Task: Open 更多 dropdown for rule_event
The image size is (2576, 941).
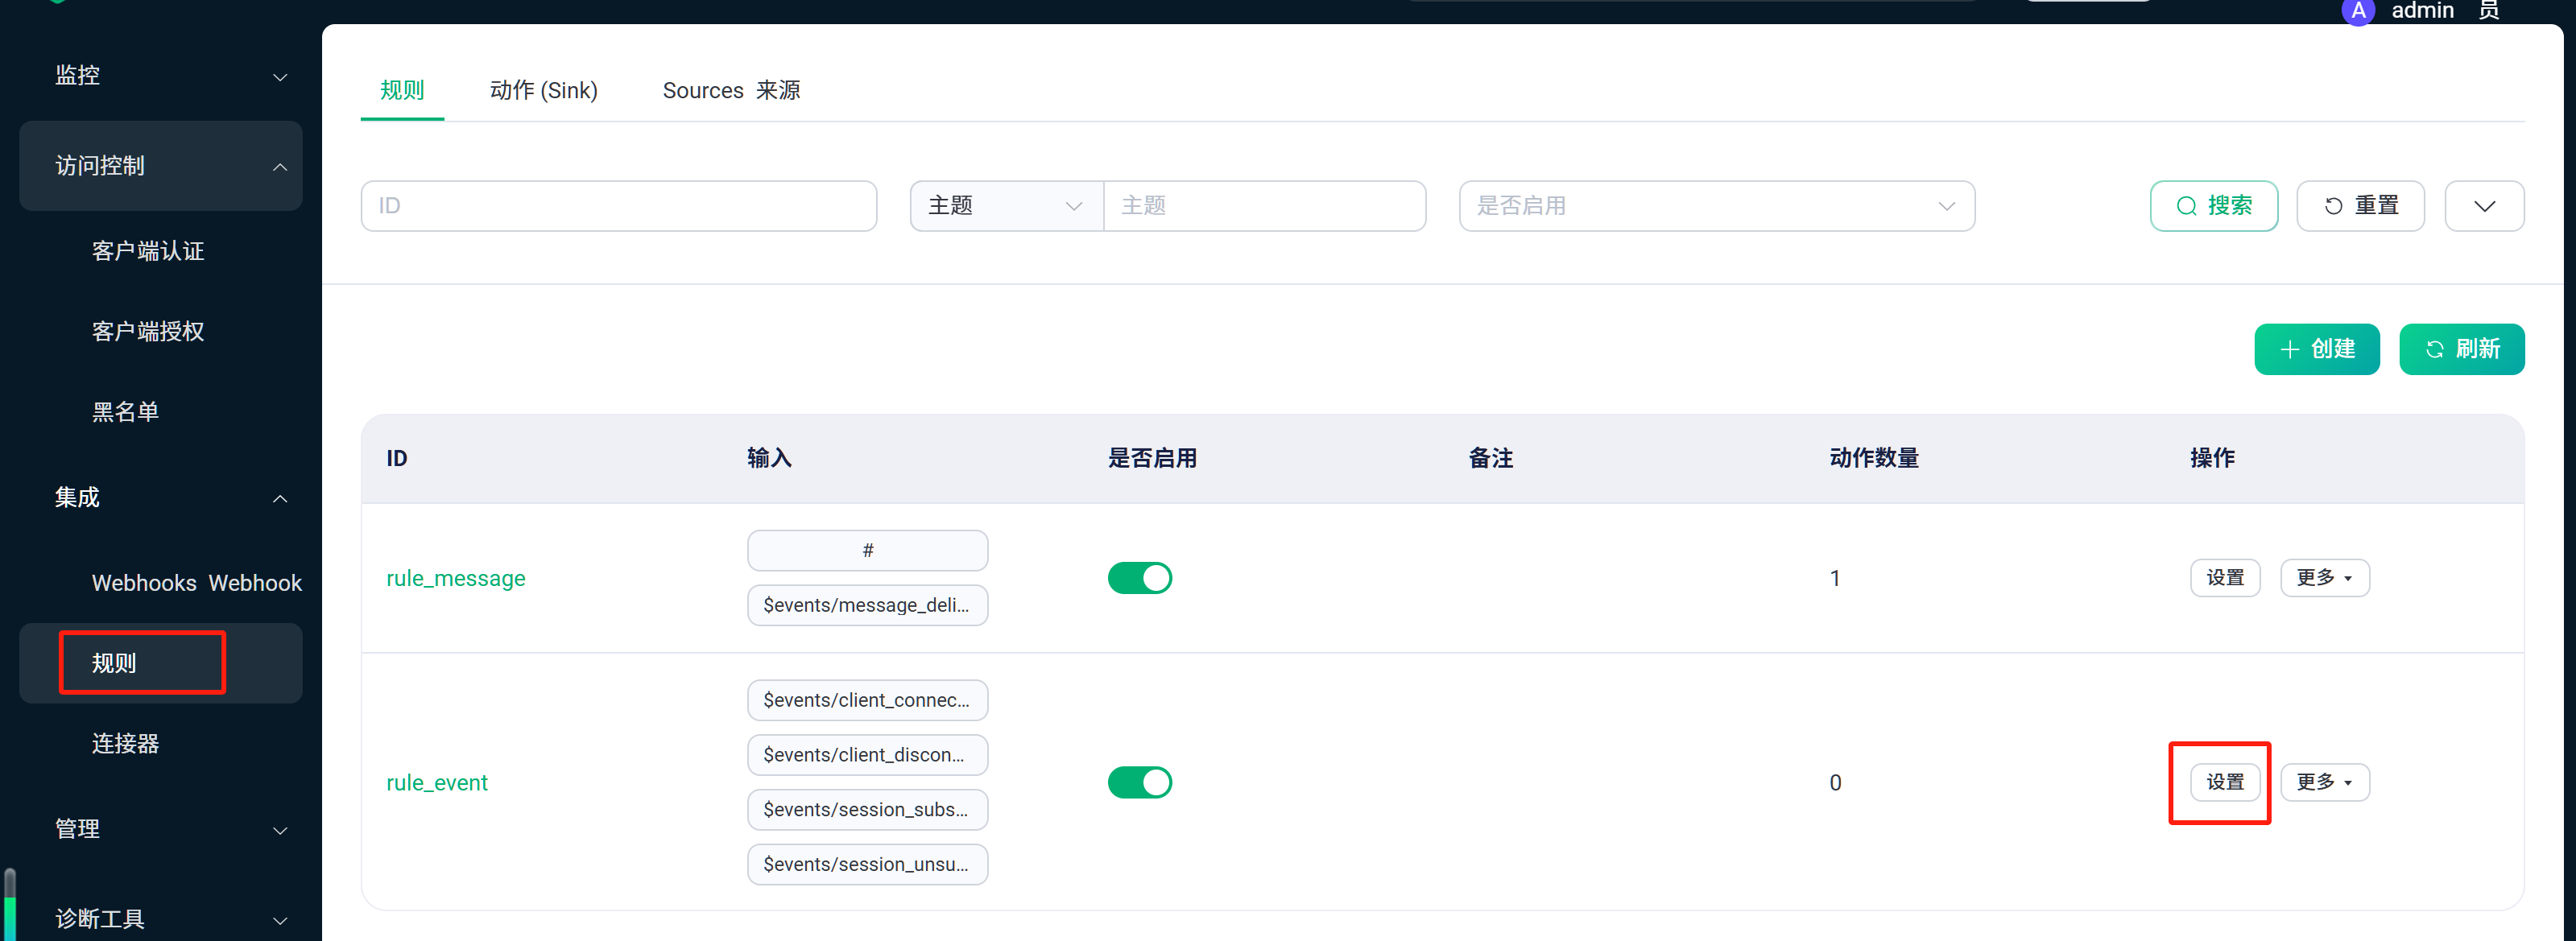Action: (2324, 782)
